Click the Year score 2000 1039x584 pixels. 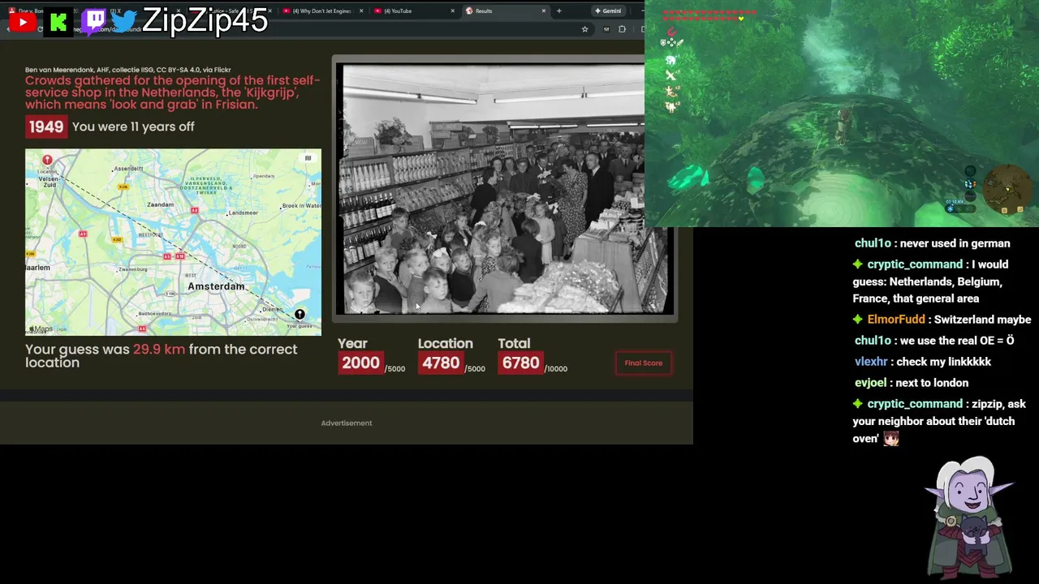pos(360,363)
